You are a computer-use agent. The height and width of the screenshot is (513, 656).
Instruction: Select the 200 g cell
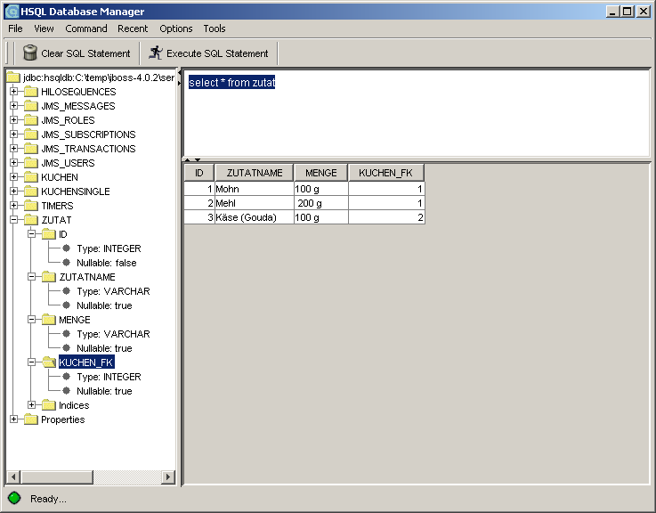(x=321, y=203)
